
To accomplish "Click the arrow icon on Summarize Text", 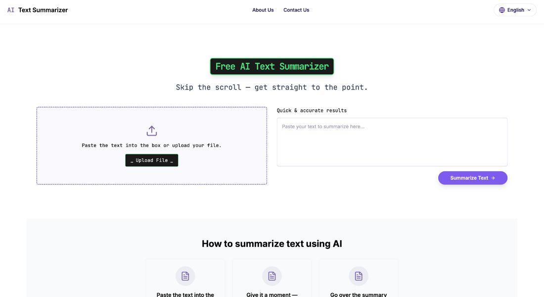I will [x=493, y=178].
